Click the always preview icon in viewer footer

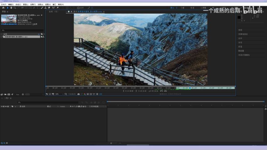47,94
